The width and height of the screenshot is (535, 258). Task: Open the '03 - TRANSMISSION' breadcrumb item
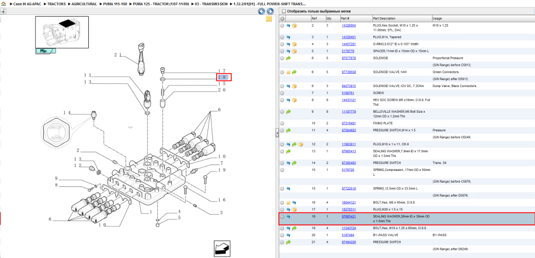(x=211, y=4)
